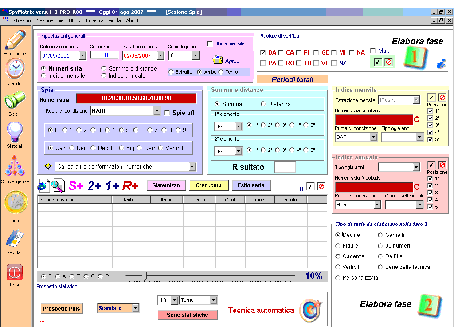Open the Data fine ricerca date dropdown
The height and width of the screenshot is (327, 454).
click(x=160, y=55)
